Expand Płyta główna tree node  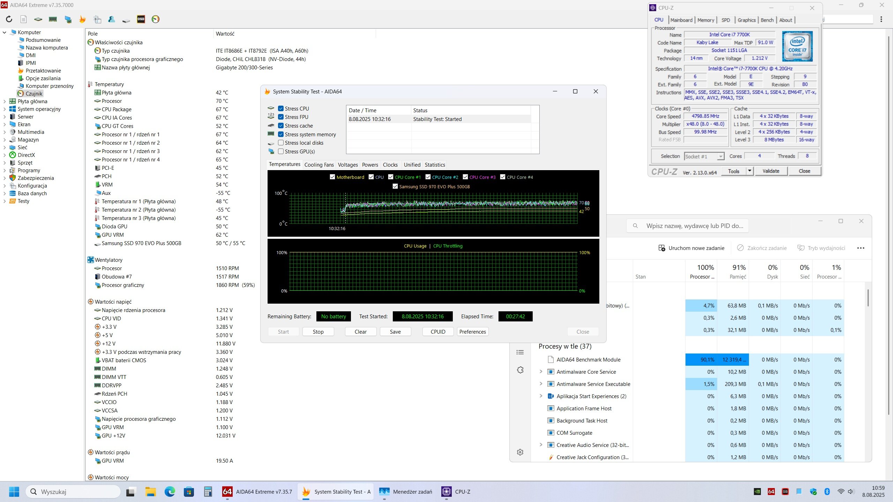click(5, 101)
